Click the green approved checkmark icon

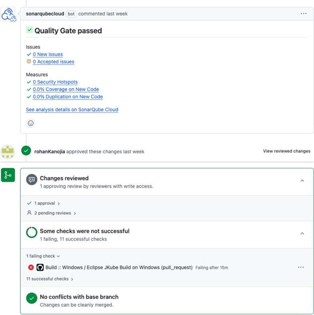pyautogui.click(x=26, y=151)
